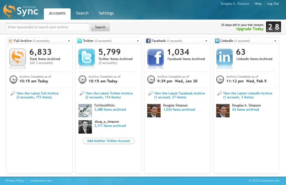Click the doug_a_simpson account thumbnail
This screenshot has height=185, width=286.
85,127
